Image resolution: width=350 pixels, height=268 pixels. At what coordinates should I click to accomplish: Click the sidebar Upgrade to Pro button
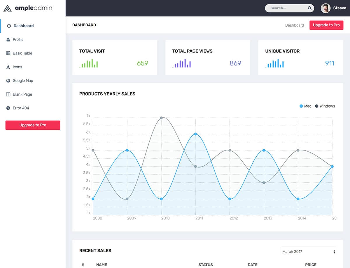tap(33, 125)
